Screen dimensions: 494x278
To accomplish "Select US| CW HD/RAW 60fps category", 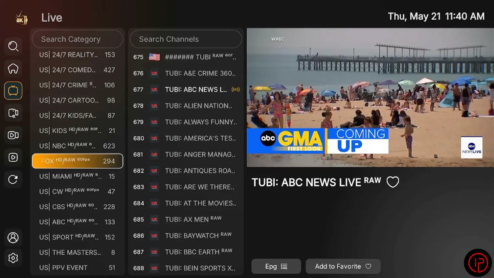I will coord(78,192).
